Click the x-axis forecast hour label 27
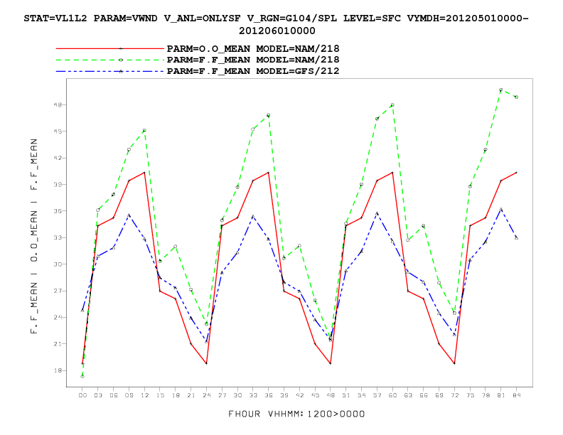The image size is (563, 435). [x=222, y=395]
